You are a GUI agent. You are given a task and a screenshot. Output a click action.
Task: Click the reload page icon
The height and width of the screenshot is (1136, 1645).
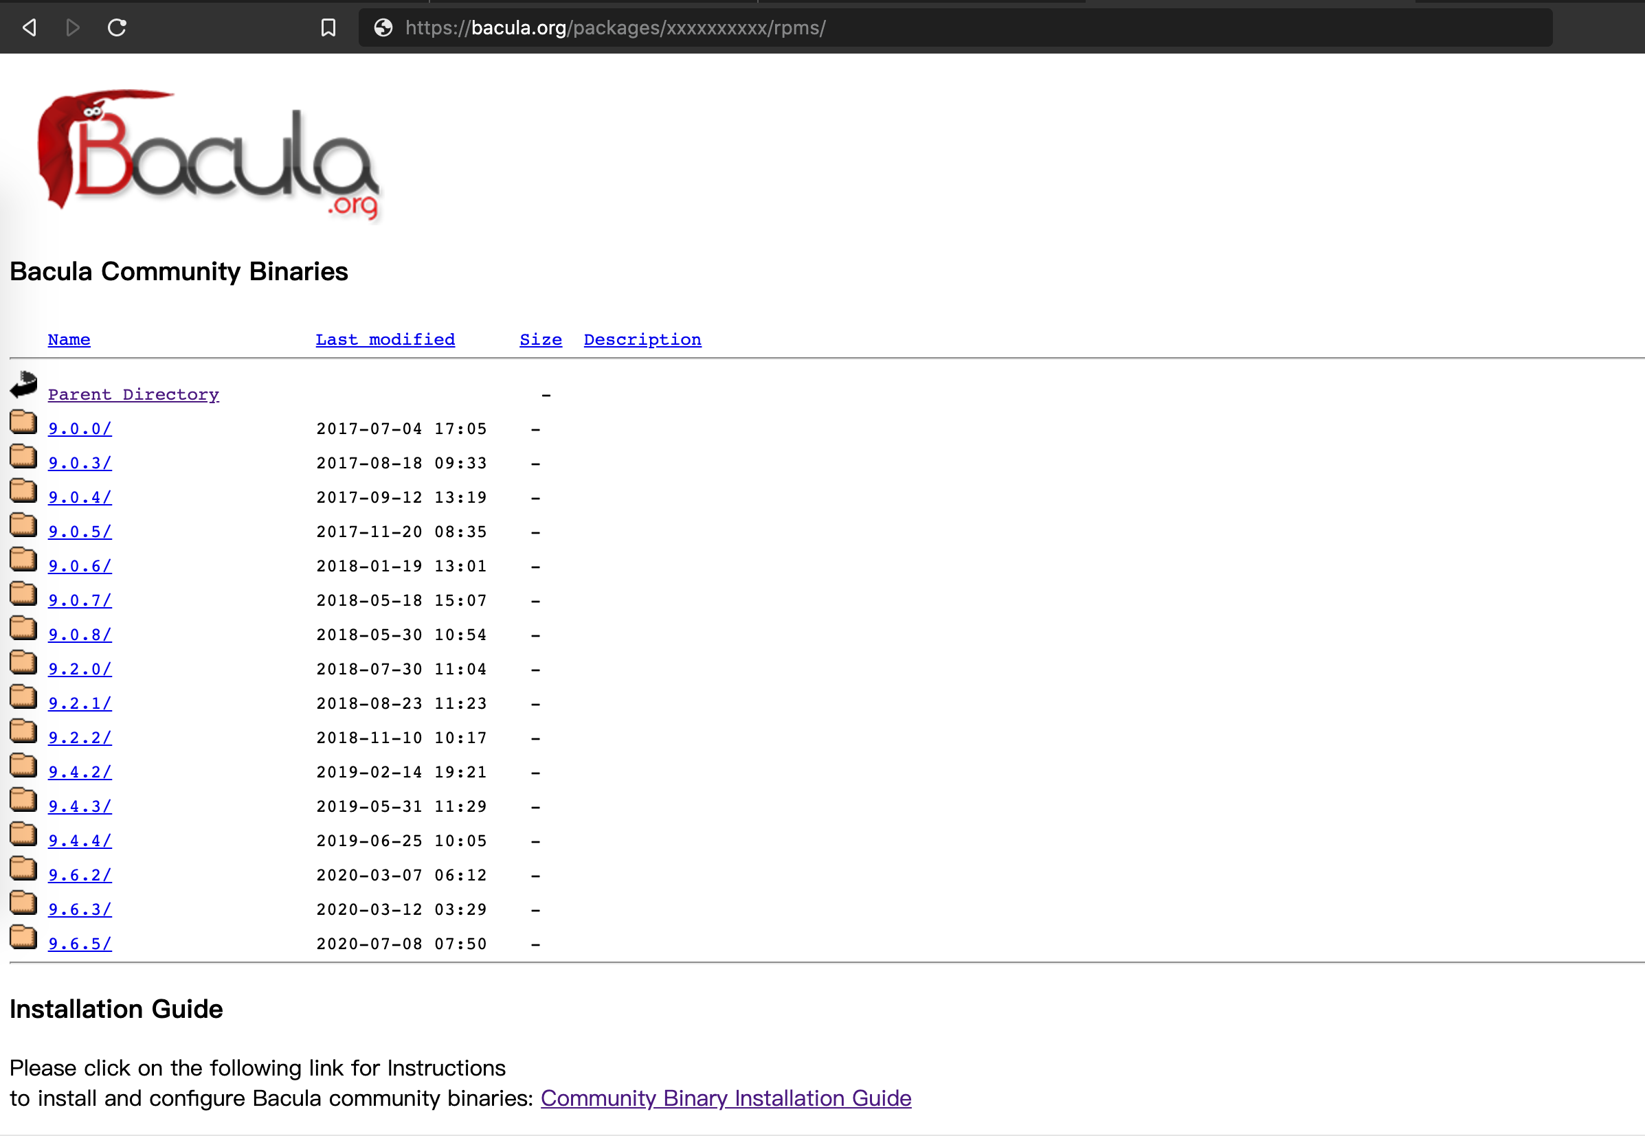pos(117,27)
